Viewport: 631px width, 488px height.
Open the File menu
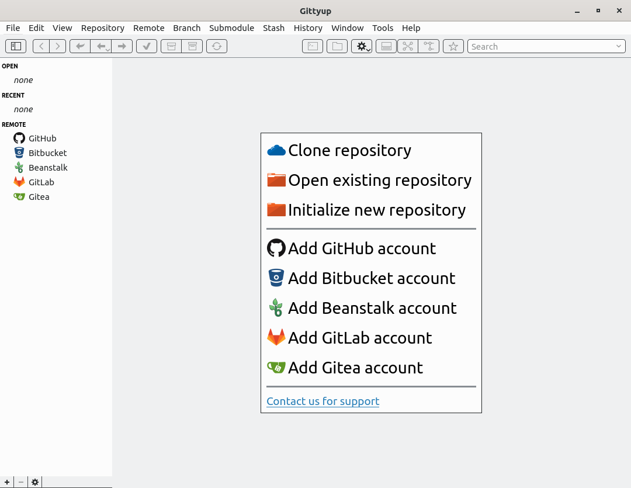pyautogui.click(x=13, y=28)
